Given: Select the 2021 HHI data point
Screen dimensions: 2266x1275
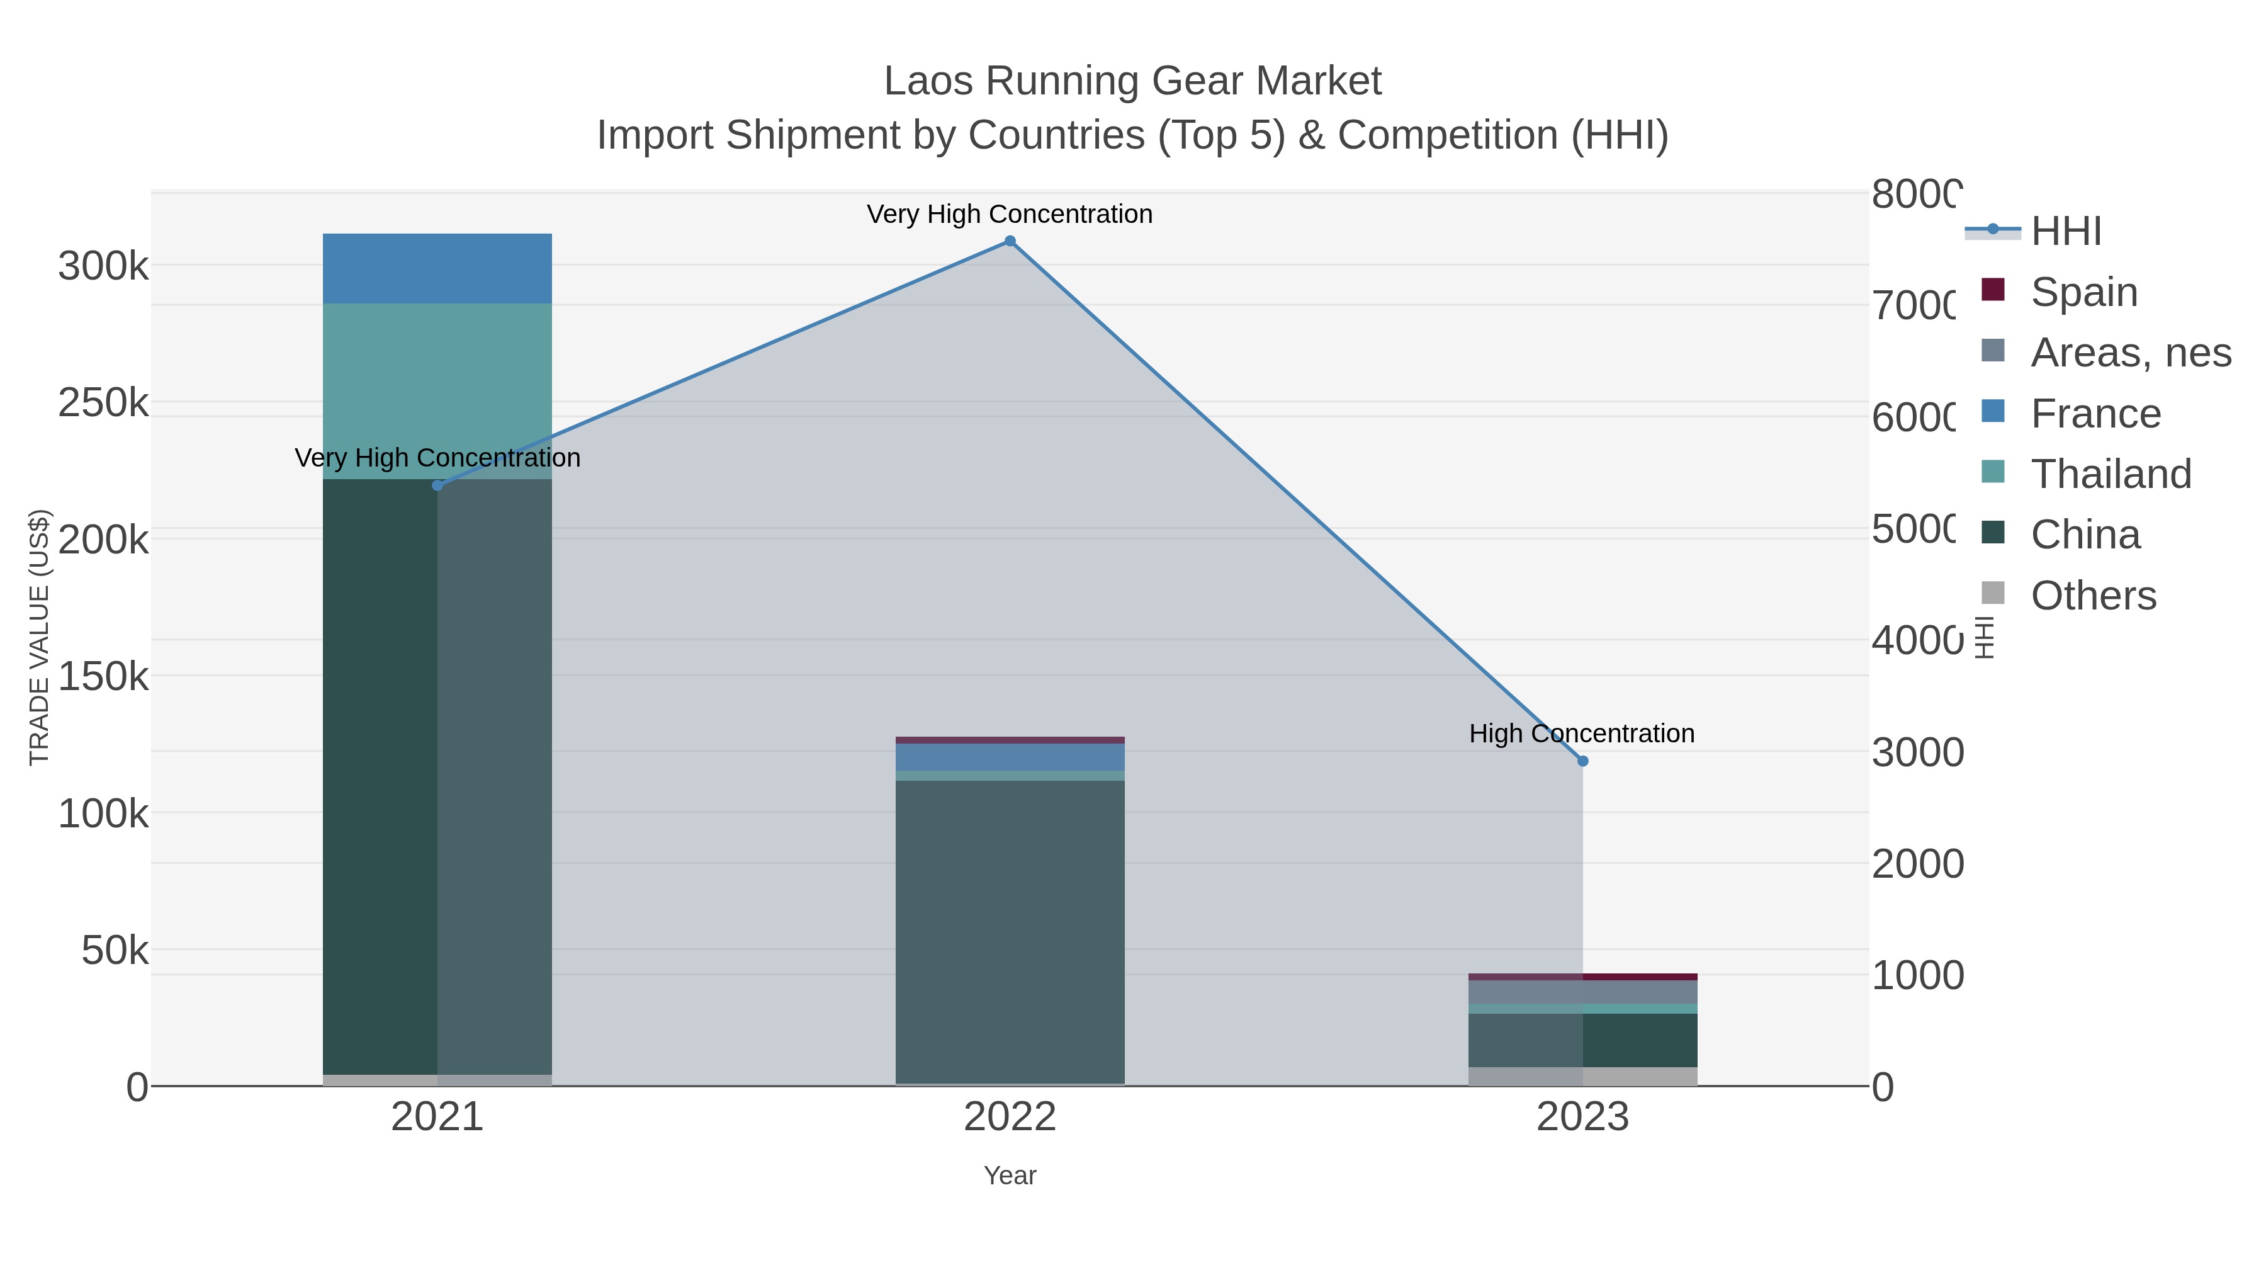Looking at the screenshot, I should pos(437,485).
